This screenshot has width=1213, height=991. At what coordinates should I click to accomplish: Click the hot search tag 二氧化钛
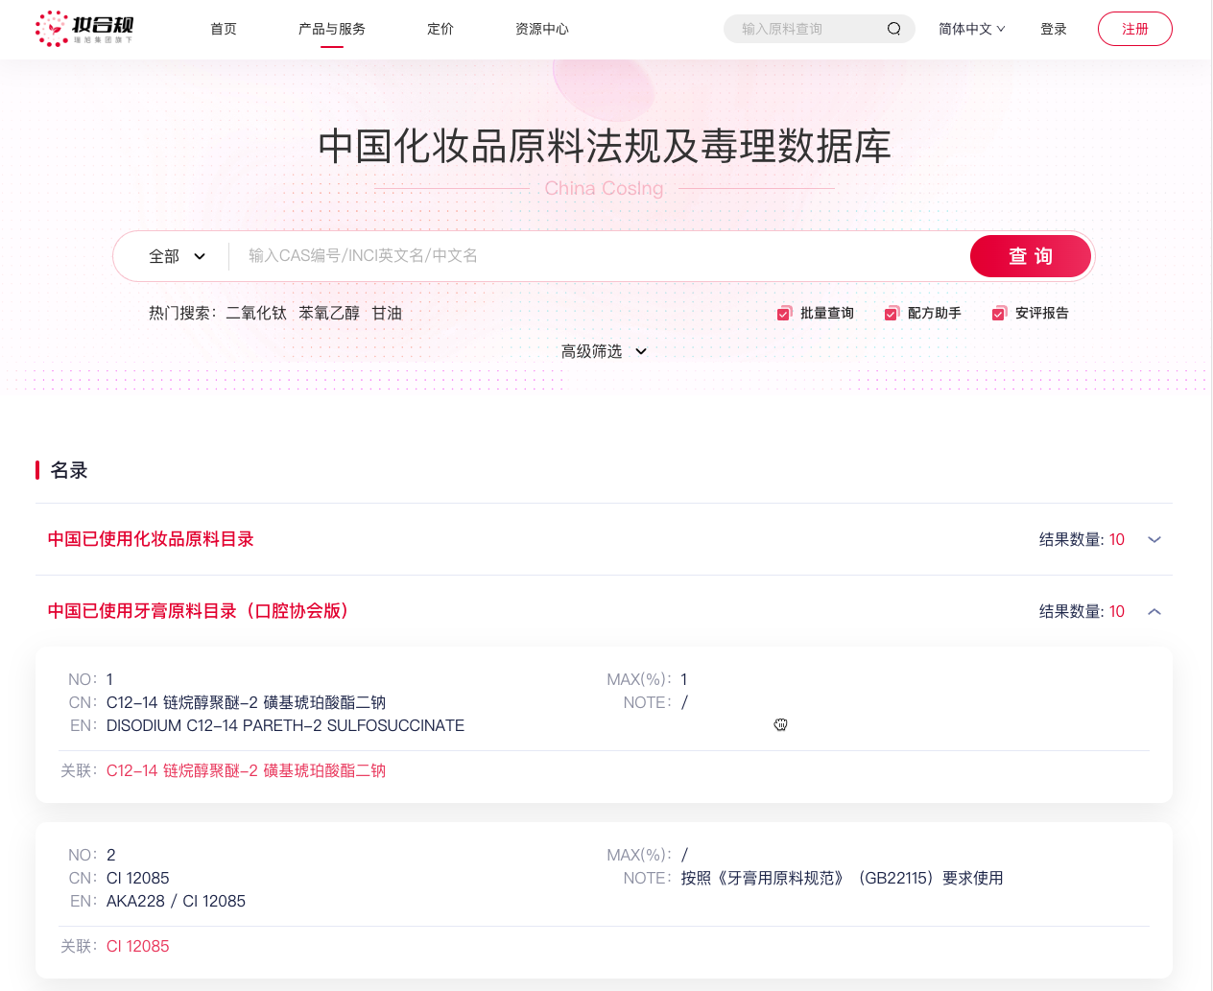coord(255,313)
